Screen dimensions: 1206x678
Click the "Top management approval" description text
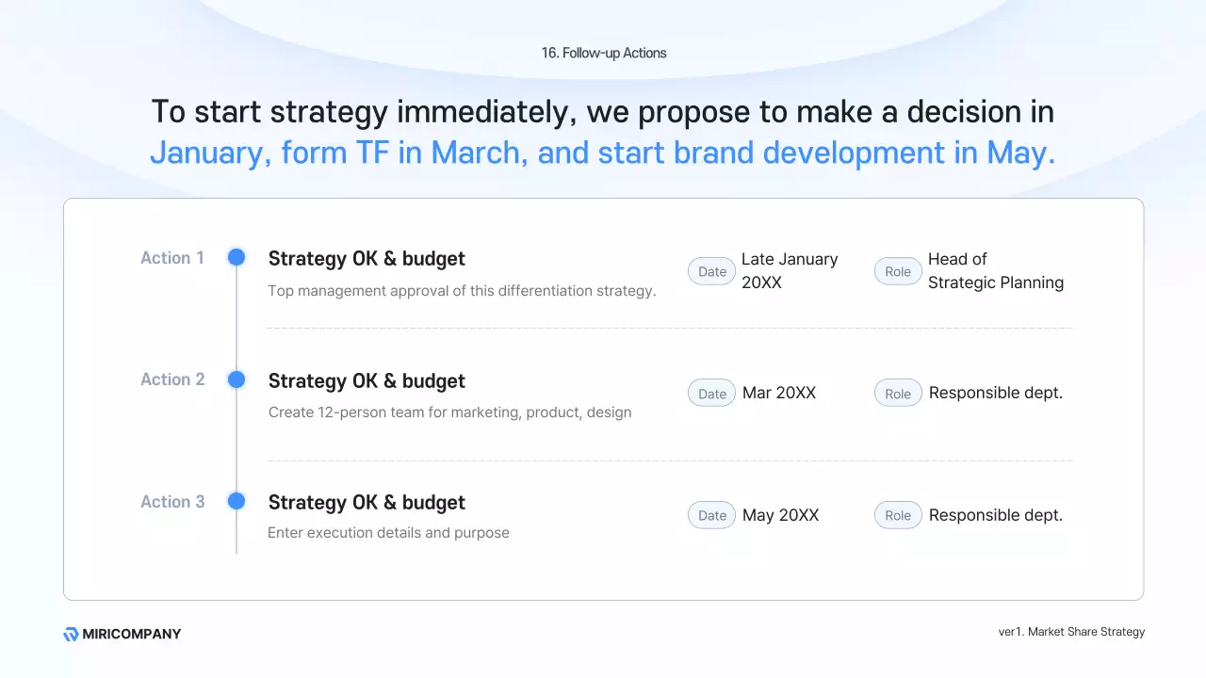click(x=462, y=291)
